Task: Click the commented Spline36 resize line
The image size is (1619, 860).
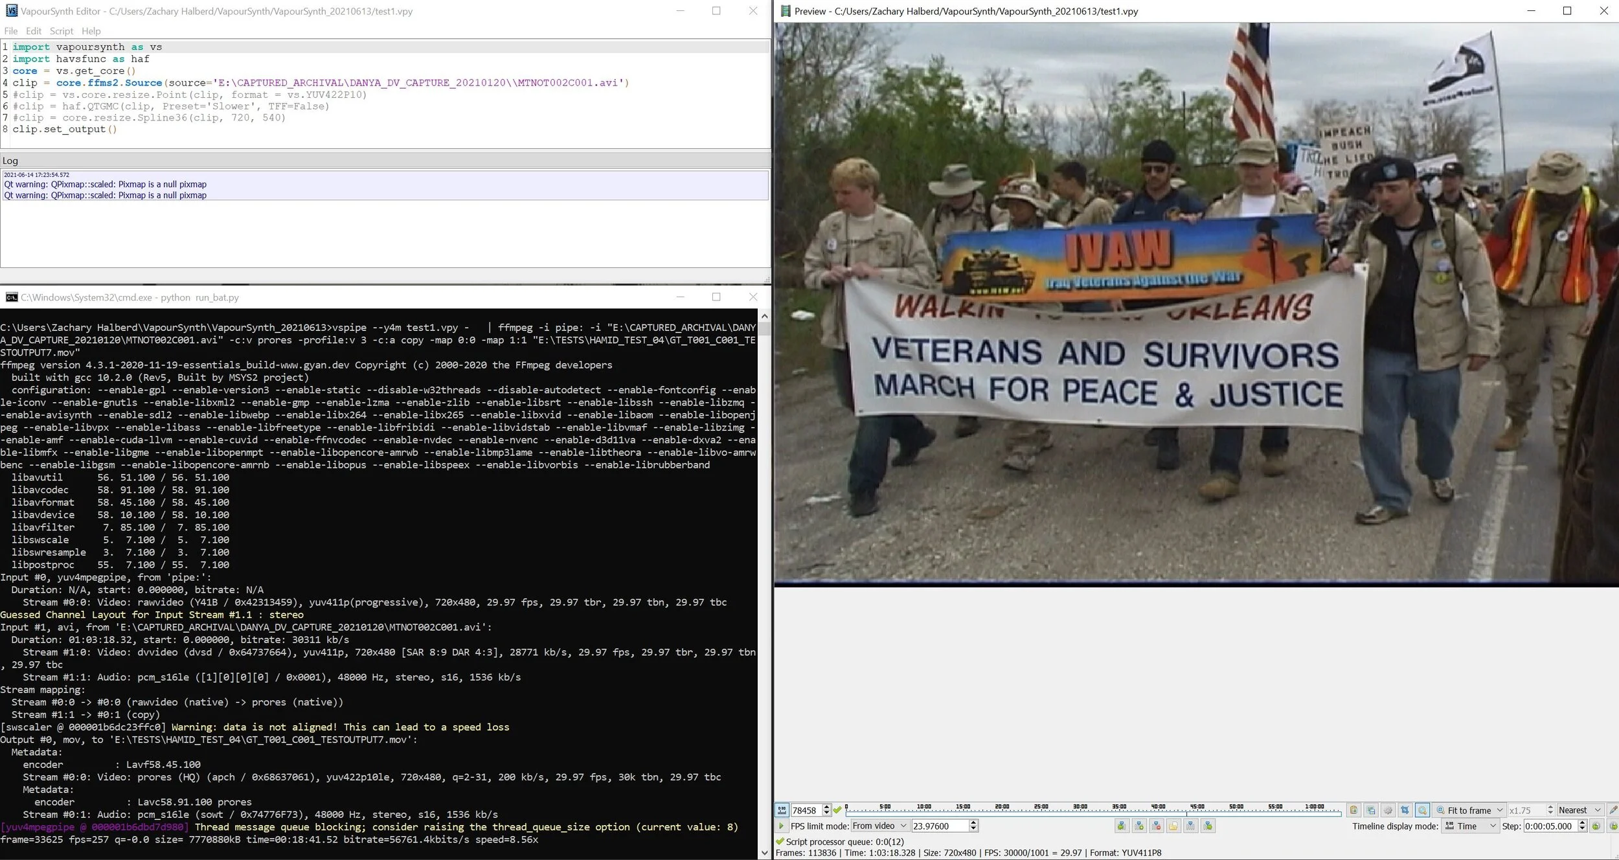Action: coord(149,118)
